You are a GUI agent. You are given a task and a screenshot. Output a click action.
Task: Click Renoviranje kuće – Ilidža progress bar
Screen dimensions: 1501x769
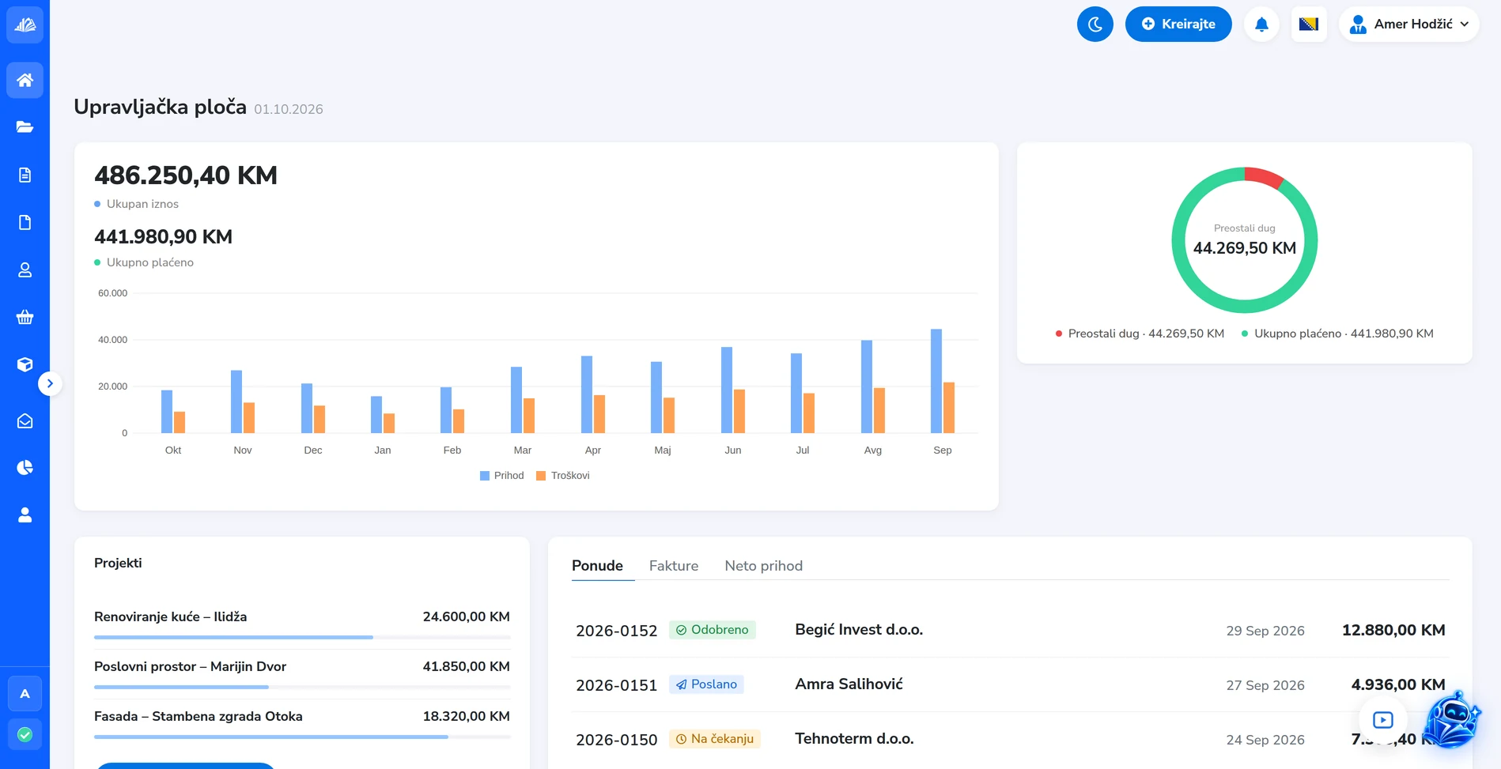(302, 637)
